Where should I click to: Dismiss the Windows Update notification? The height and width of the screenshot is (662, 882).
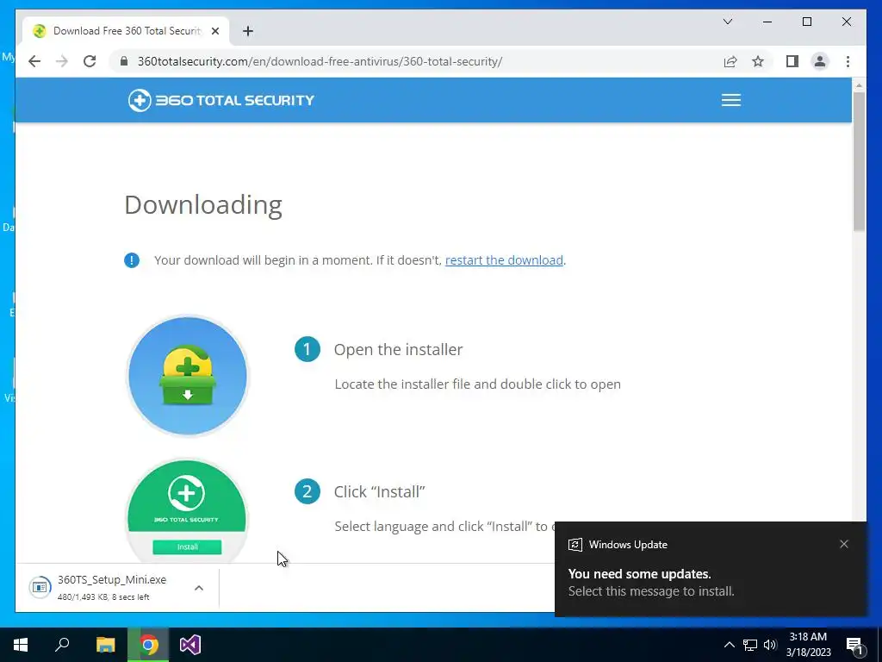(x=844, y=544)
